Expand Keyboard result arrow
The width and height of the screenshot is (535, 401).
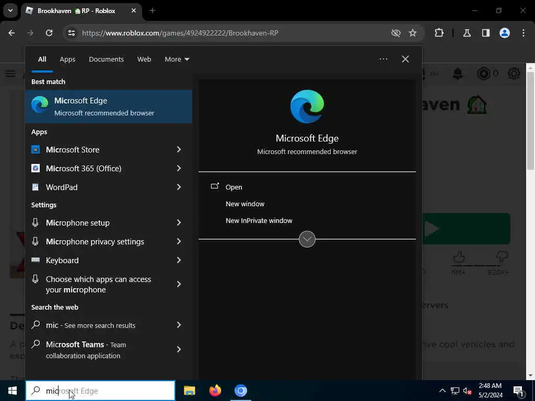point(179,260)
